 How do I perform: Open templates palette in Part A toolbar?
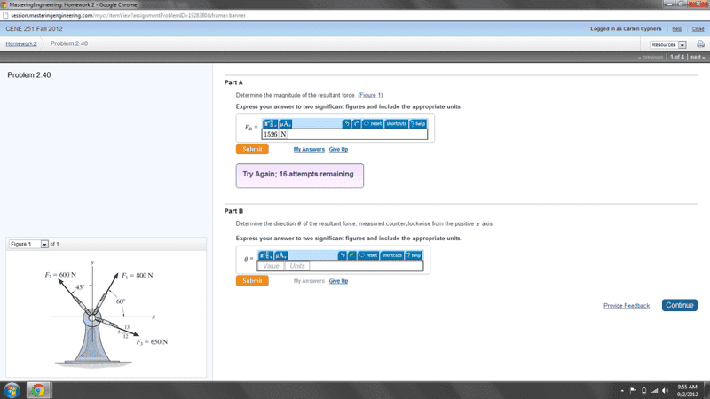(x=271, y=123)
